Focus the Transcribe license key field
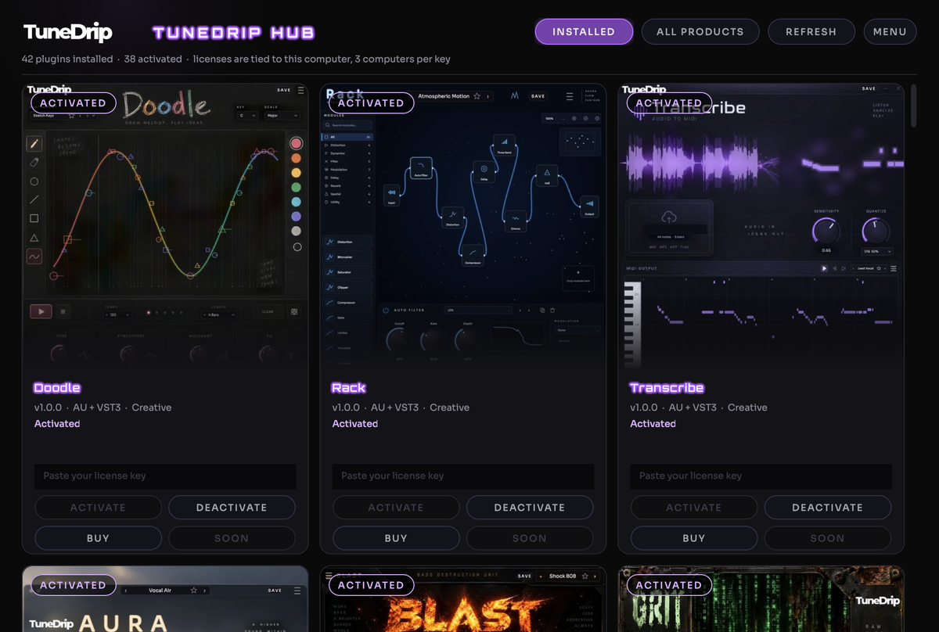Viewport: 939px width, 632px height. click(x=761, y=476)
